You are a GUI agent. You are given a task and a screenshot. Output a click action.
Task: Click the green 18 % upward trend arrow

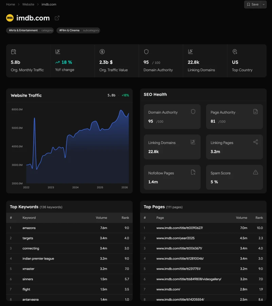point(57,62)
